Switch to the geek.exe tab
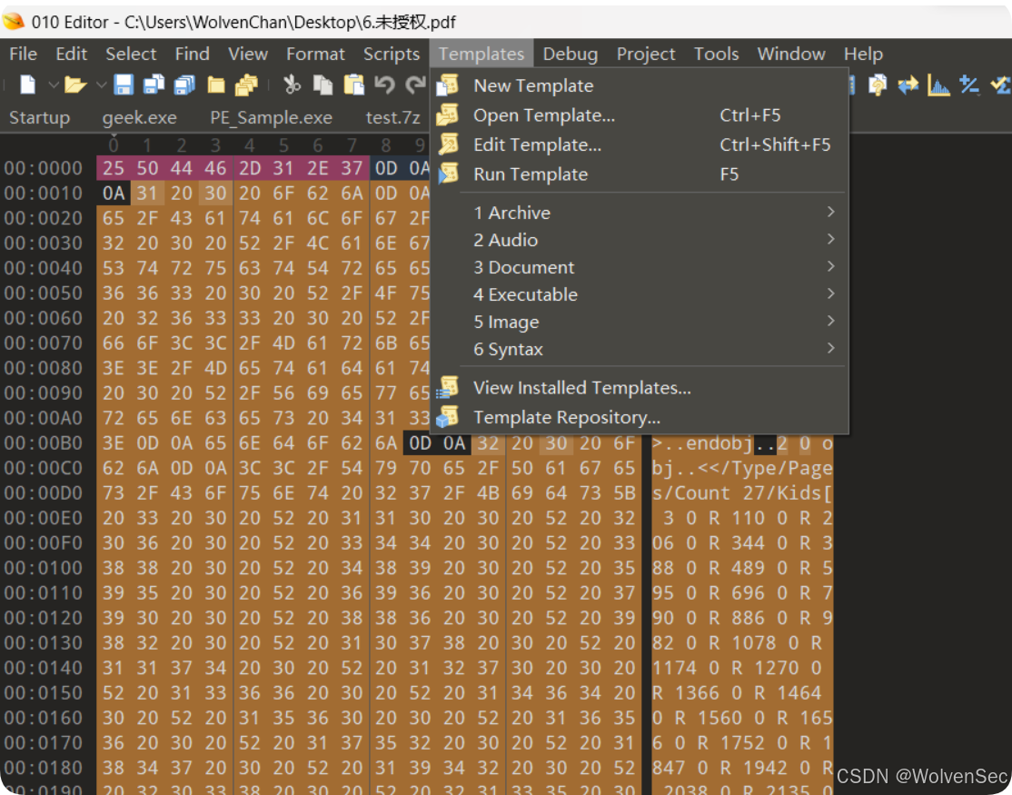This screenshot has height=795, width=1012. 139,117
